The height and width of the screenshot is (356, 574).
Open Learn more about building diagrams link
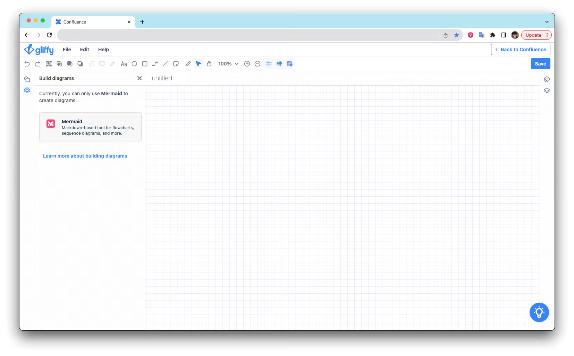coord(85,156)
